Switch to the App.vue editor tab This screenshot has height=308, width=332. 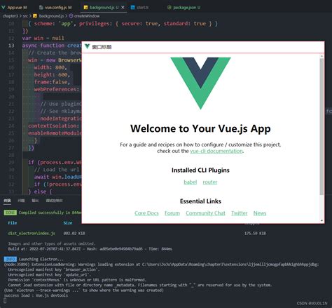point(14,8)
